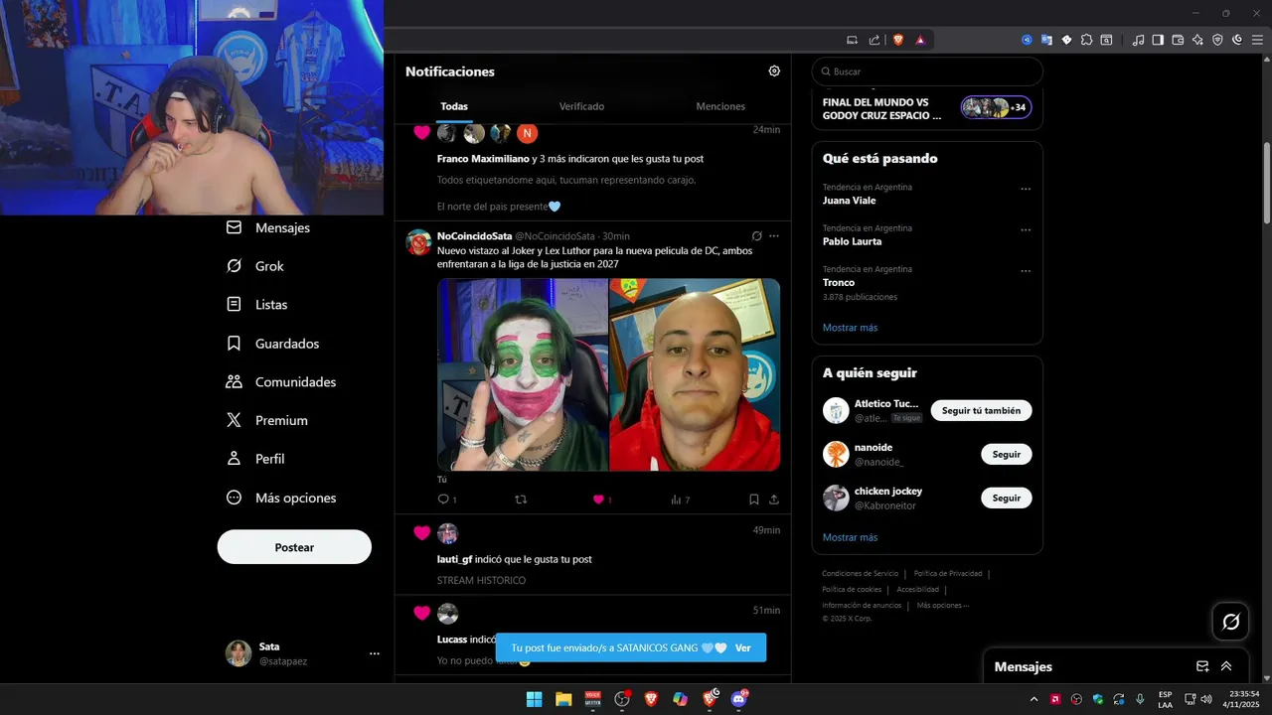The image size is (1272, 715).
Task: Ask Grok about the NoCoincidoSata post
Action: (x=757, y=236)
